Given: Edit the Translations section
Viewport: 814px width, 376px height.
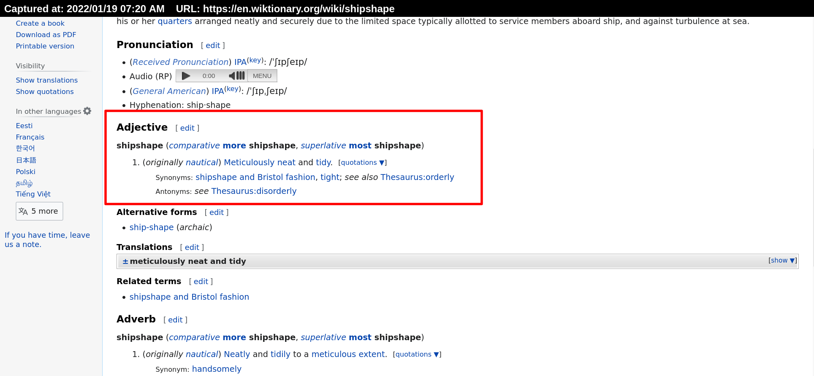Looking at the screenshot, I should pos(192,247).
